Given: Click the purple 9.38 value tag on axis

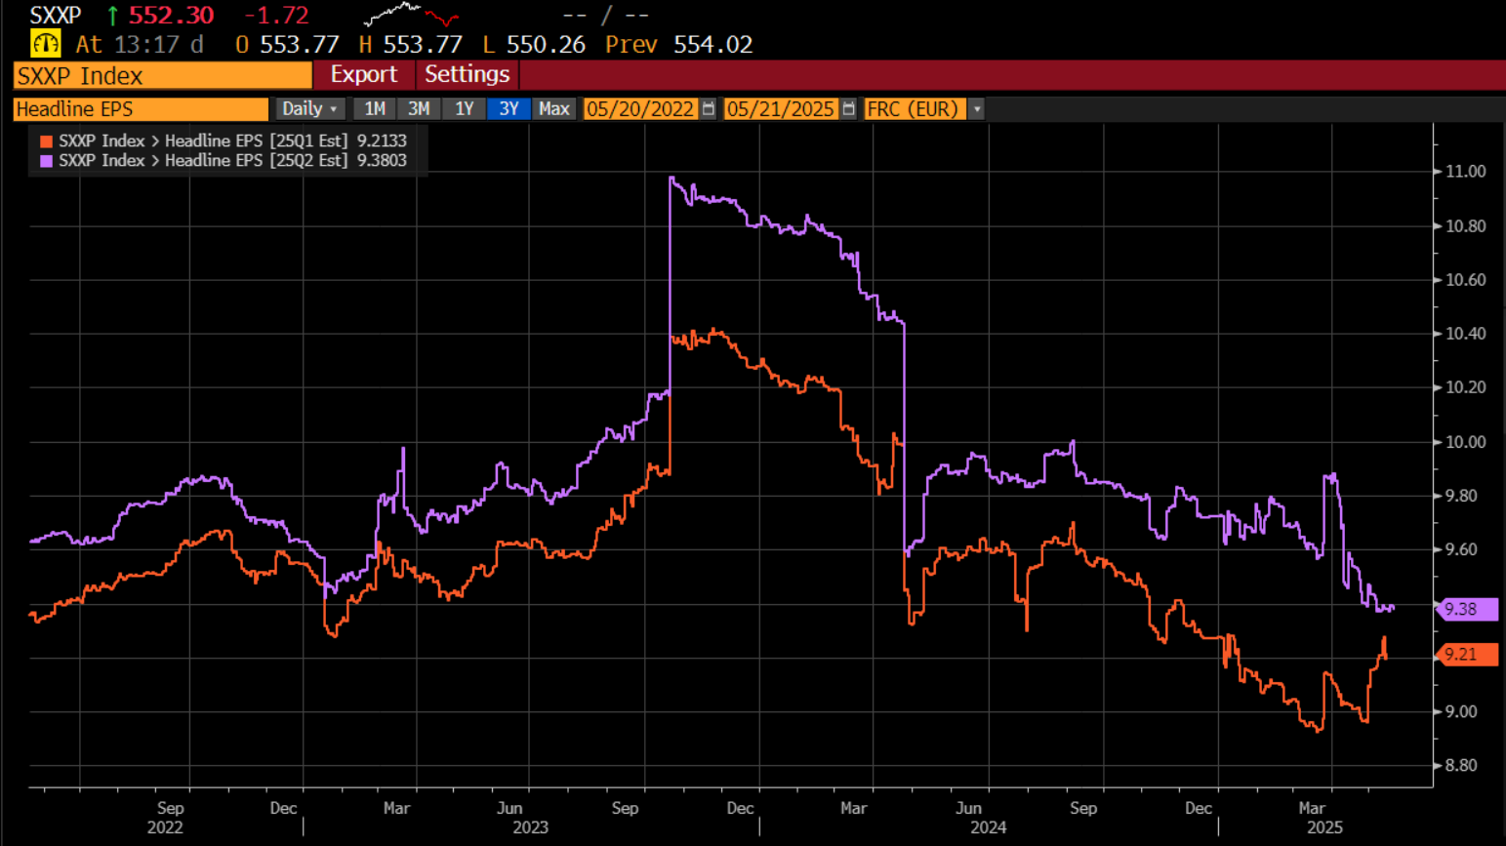Looking at the screenshot, I should click(1466, 609).
